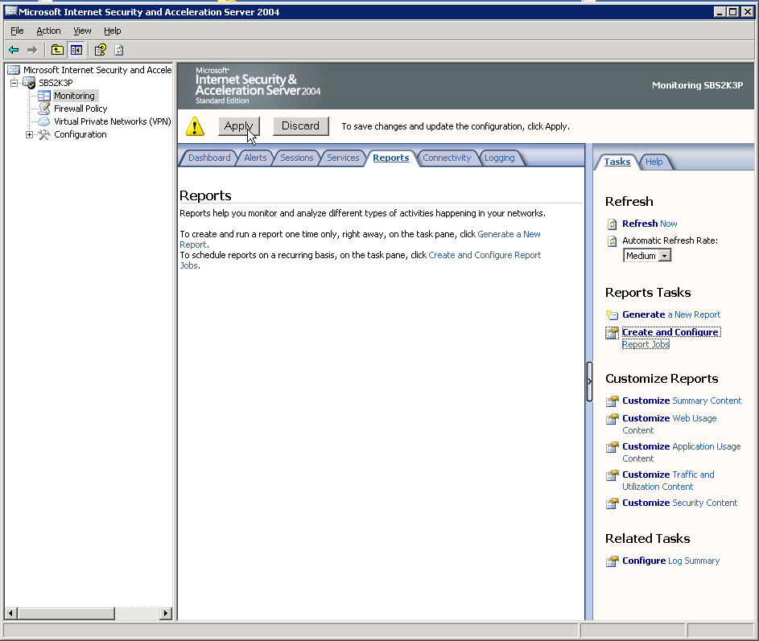Click Customize Summary Content link
The image size is (759, 641).
(682, 401)
